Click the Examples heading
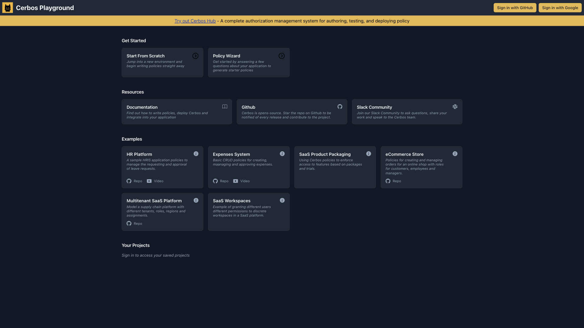This screenshot has height=328, width=584. 132,139
